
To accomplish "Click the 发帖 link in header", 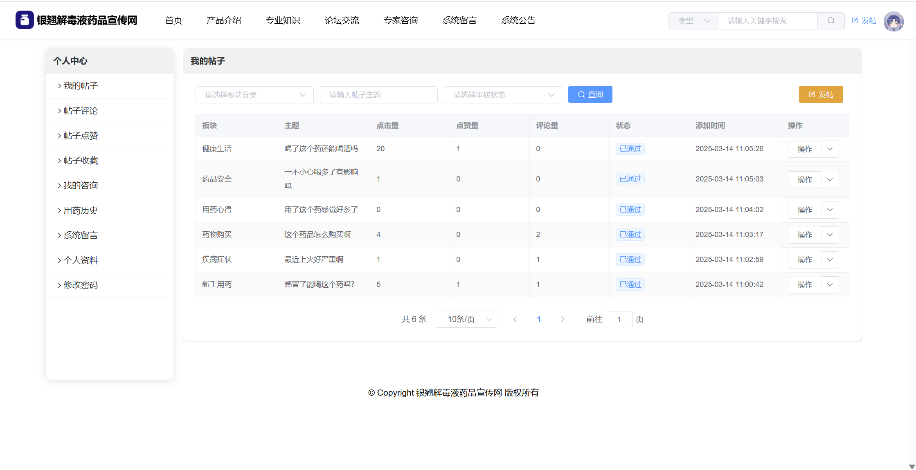I will (x=864, y=21).
